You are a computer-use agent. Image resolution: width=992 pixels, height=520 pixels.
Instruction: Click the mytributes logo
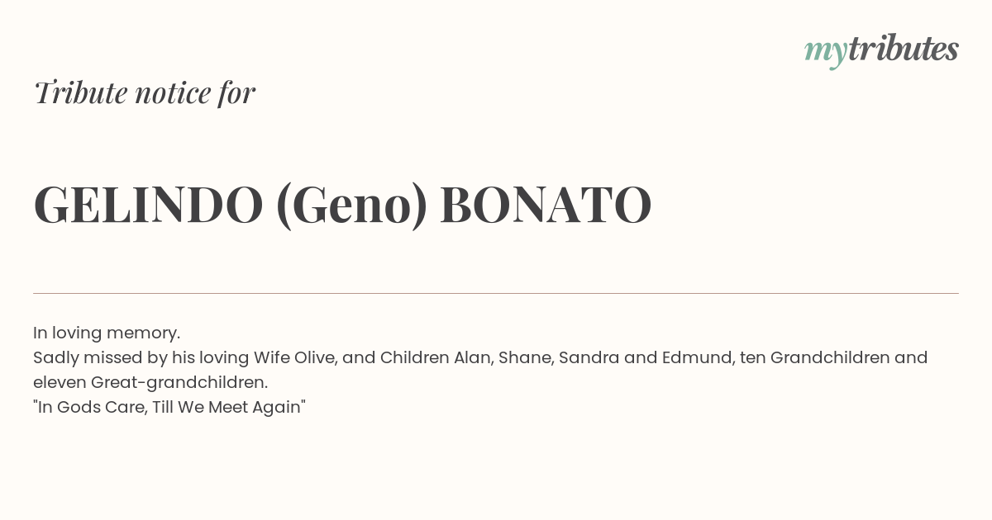point(881,50)
